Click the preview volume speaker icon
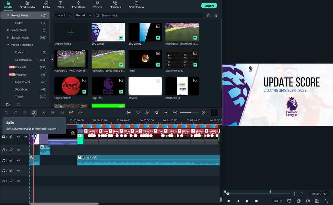The width and height of the screenshot is (333, 205). click(x=308, y=201)
